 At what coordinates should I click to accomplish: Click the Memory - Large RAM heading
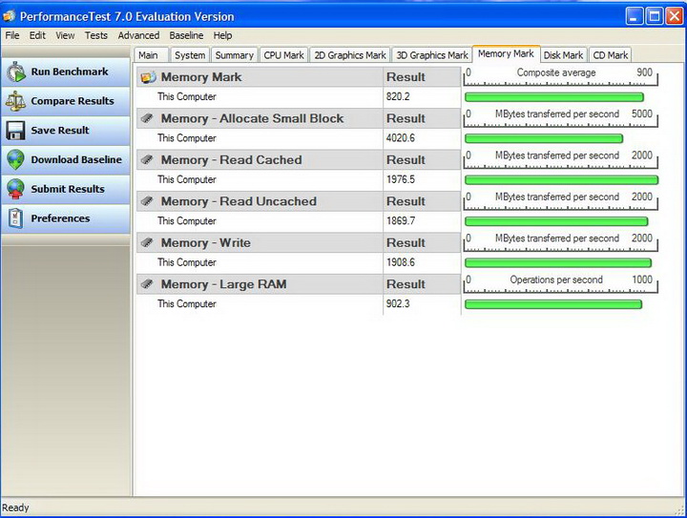(224, 284)
